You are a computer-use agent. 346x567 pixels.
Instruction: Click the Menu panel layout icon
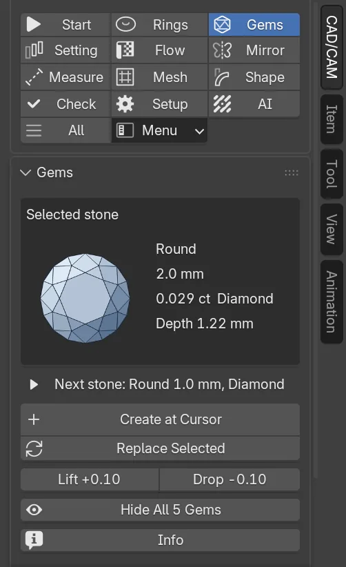(125, 130)
